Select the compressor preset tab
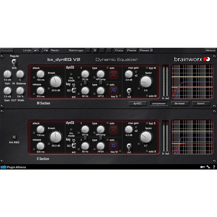The image size is (217, 217). (x=159, y=103)
